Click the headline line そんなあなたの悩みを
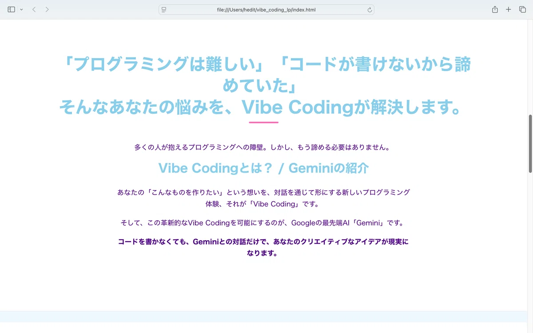533x333 pixels. coord(261,107)
